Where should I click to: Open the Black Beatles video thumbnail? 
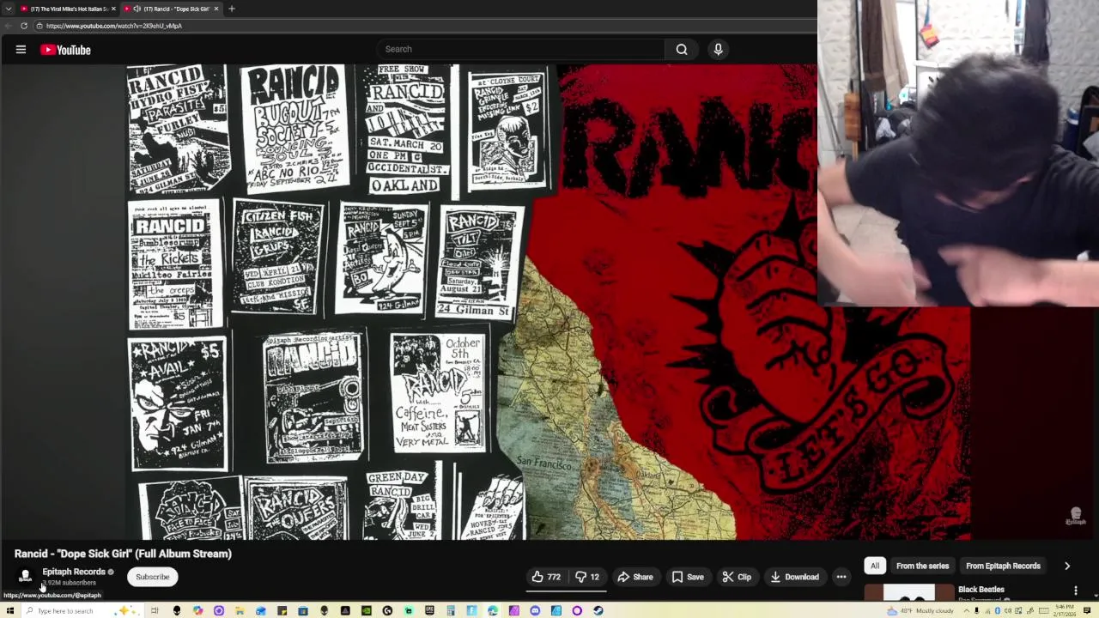coord(909,591)
